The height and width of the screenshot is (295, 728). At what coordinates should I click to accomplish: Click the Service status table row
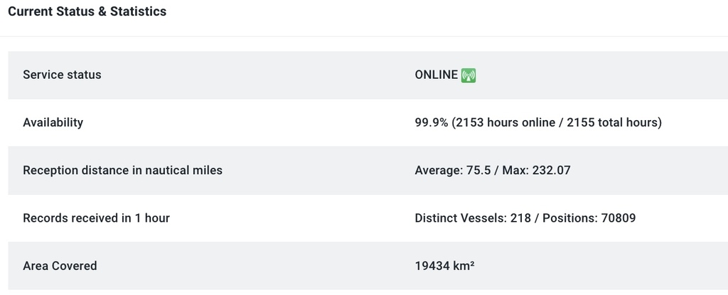pos(368,75)
